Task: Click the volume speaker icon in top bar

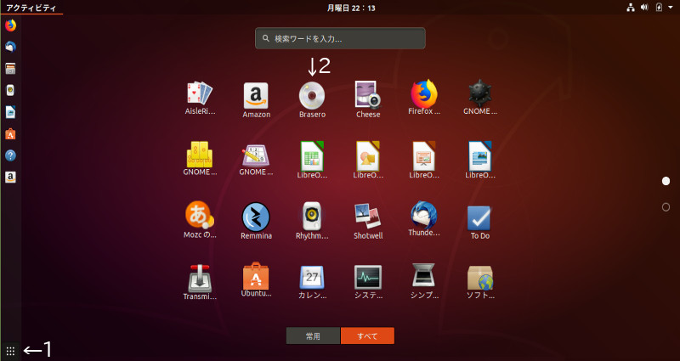Action: pos(644,8)
